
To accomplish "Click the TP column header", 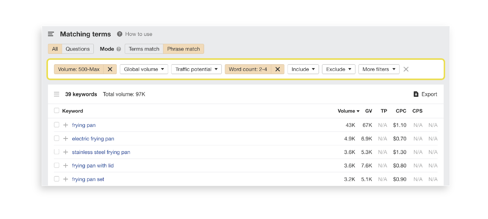I will click(384, 111).
